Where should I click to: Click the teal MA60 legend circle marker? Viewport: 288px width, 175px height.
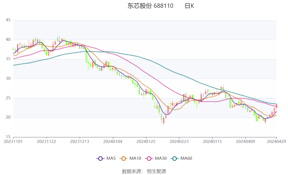pos(175,158)
